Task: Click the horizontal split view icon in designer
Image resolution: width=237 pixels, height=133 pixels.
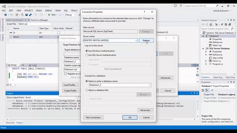Action: point(195,65)
